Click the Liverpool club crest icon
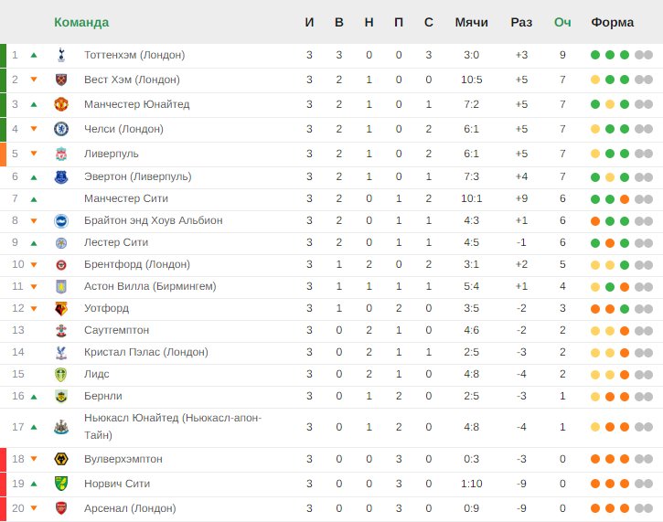This screenshot has height=522, width=663. (x=61, y=154)
